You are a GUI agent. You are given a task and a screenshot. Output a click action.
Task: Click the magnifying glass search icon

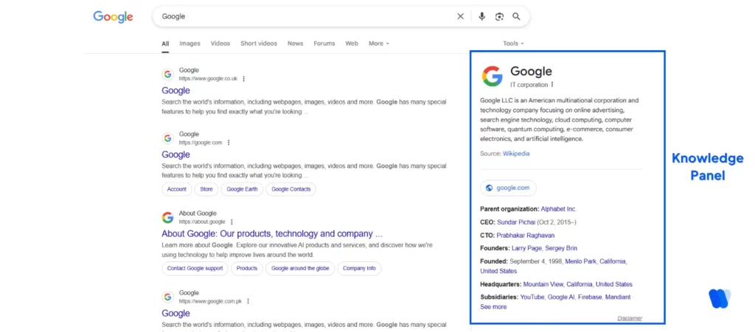(516, 16)
